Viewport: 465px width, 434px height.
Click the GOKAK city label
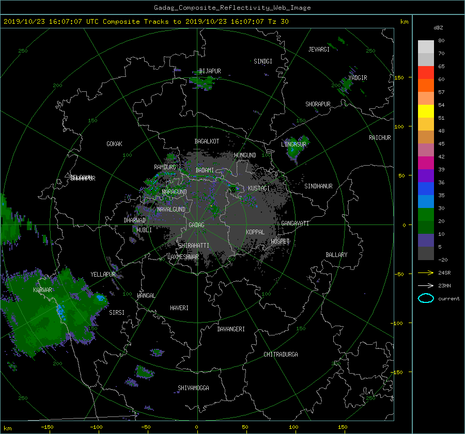click(x=115, y=144)
